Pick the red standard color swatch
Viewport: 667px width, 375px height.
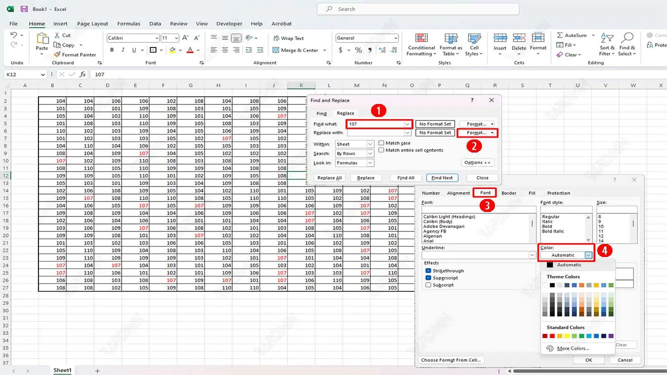tap(552, 336)
